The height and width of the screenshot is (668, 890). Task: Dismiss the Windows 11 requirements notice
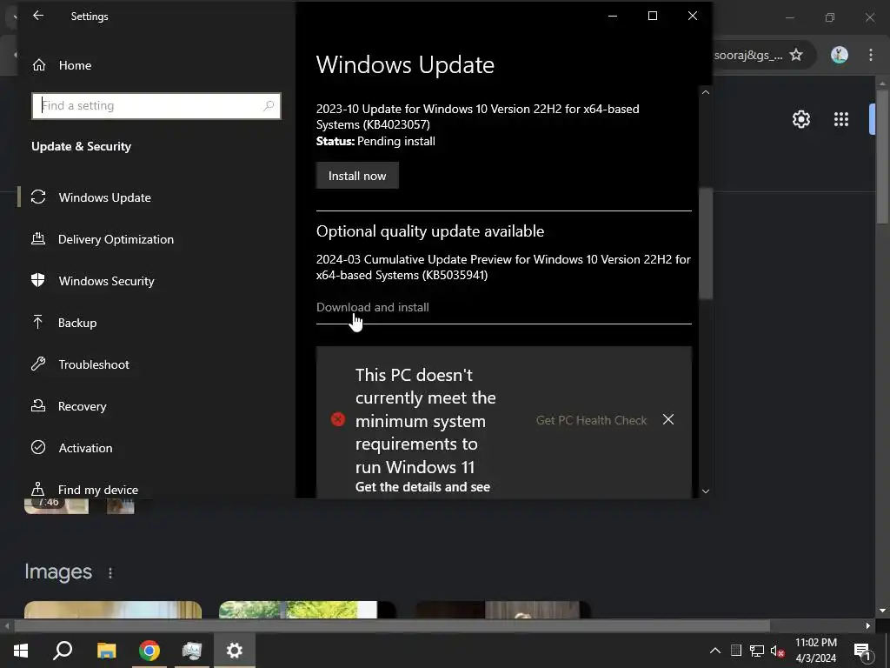click(668, 419)
